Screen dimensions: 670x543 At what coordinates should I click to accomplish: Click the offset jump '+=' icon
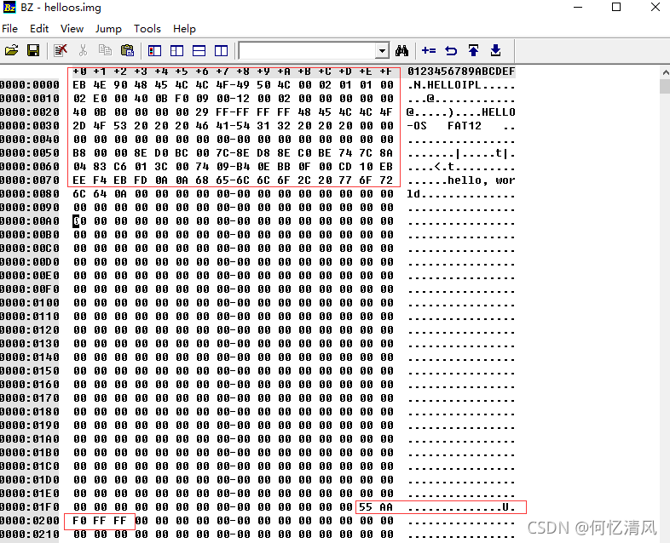tap(429, 51)
